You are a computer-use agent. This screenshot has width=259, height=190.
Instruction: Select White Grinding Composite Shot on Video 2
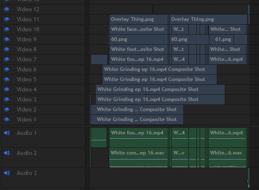137,109
